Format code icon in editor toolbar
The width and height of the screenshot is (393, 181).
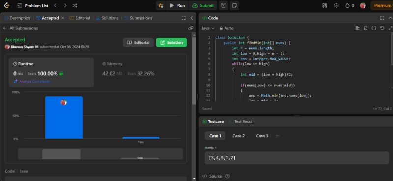point(358,28)
